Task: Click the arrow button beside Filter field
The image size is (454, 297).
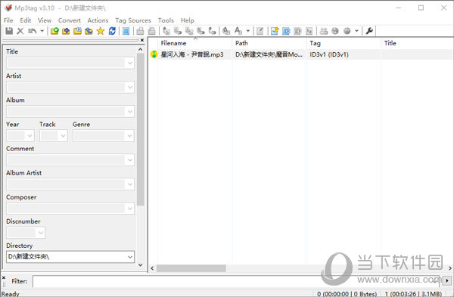Action: click(x=446, y=280)
